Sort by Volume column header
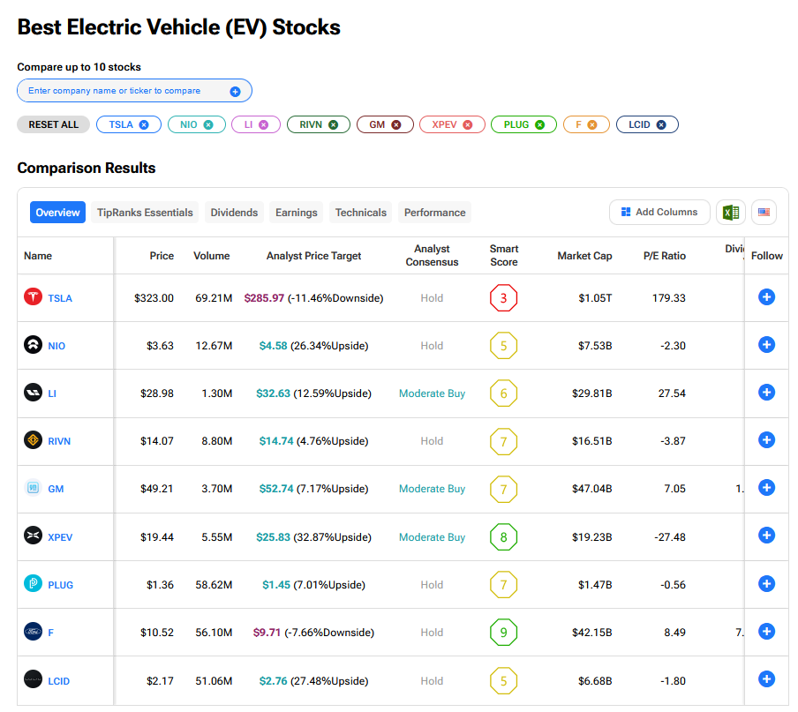The height and width of the screenshot is (712, 798). tap(211, 256)
